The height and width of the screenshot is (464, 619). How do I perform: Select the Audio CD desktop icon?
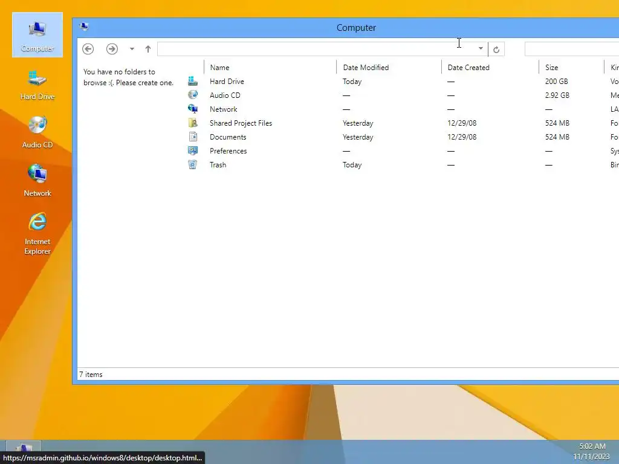[x=37, y=132]
